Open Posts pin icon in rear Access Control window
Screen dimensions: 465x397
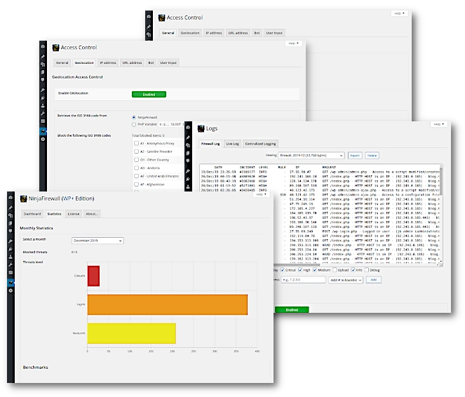tap(149, 27)
